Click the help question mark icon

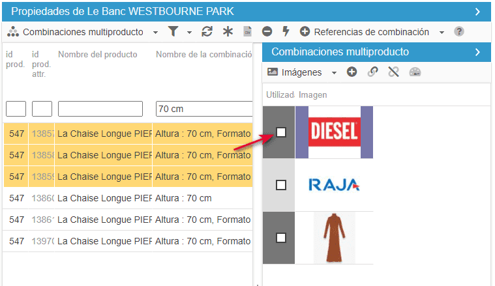point(459,32)
